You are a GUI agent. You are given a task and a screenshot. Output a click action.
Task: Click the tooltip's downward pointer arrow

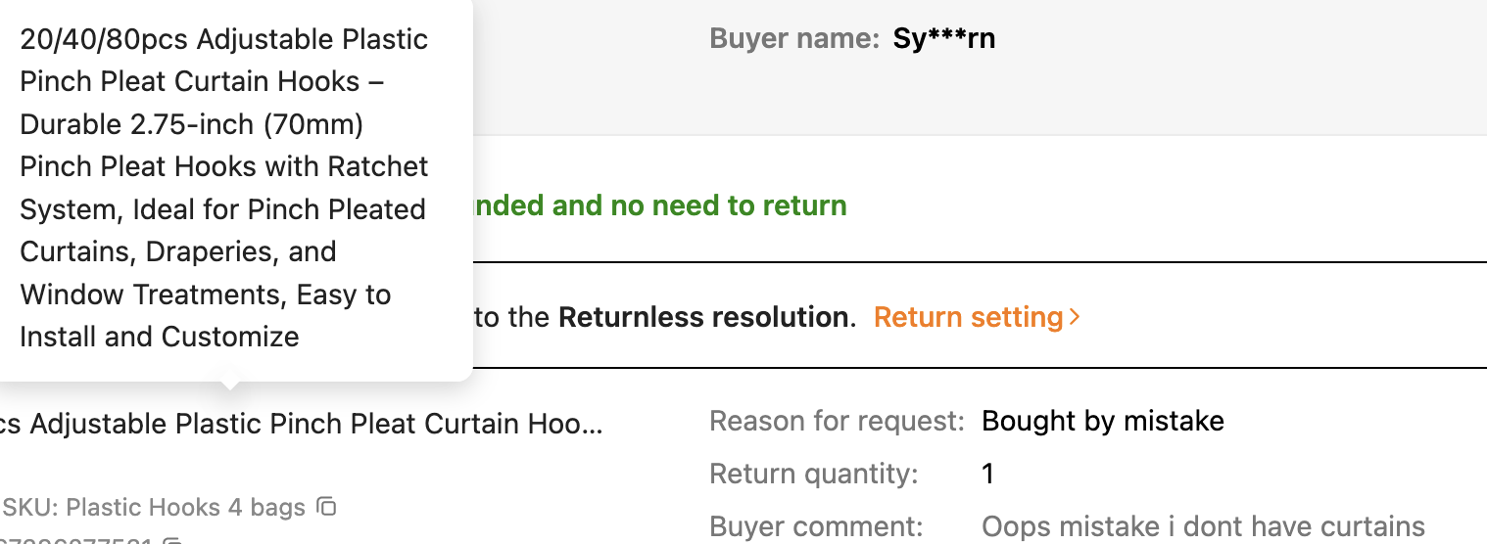(x=229, y=385)
